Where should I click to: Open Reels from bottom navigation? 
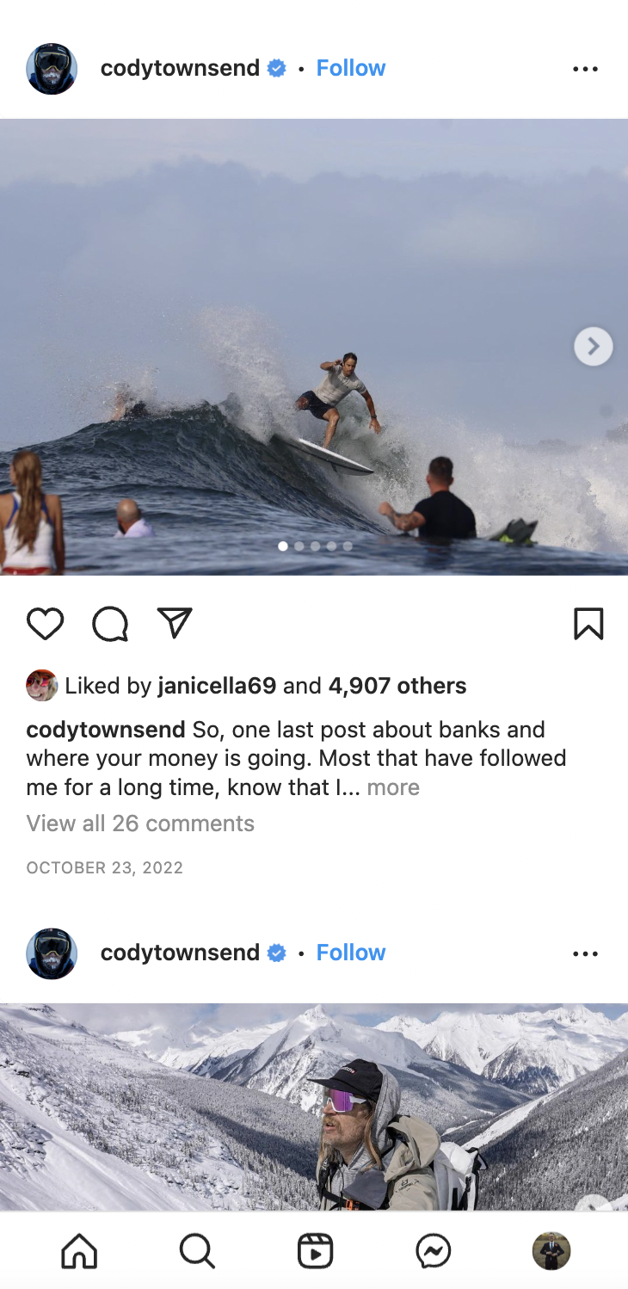(315, 1250)
